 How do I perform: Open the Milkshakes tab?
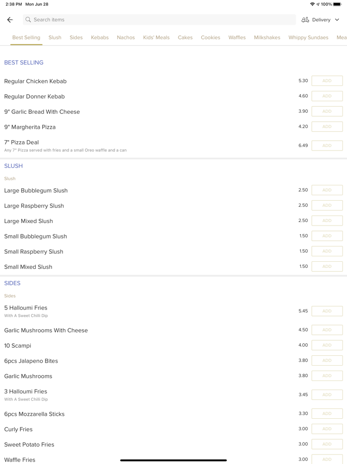pyautogui.click(x=267, y=38)
